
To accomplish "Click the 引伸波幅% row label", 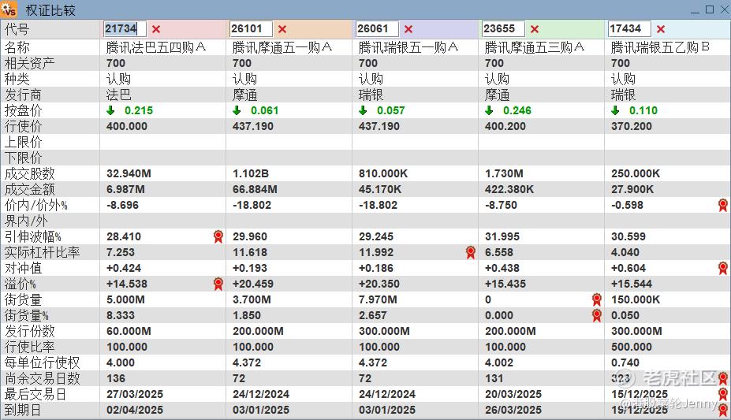I will click(32, 236).
